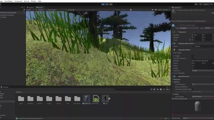Open the Window menu
The image size is (214, 120).
click(x=33, y=1)
